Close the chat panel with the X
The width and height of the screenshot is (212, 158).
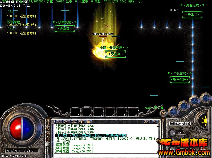coord(155,122)
